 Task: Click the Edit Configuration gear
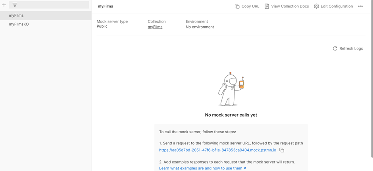pyautogui.click(x=316, y=6)
